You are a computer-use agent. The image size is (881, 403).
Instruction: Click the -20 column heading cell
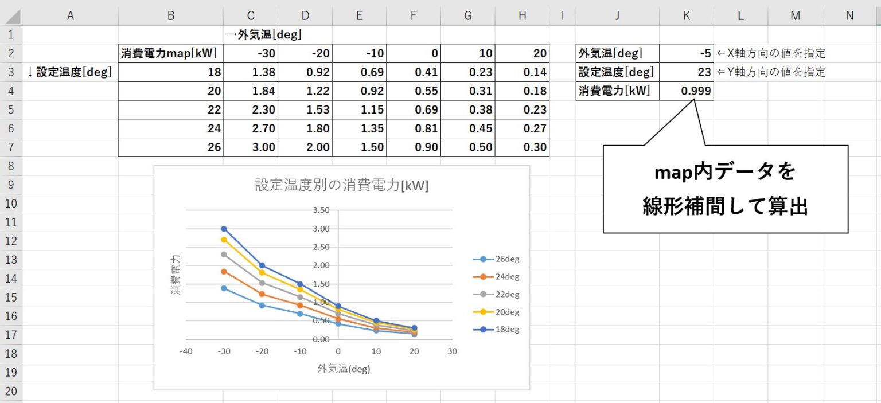tap(305, 53)
